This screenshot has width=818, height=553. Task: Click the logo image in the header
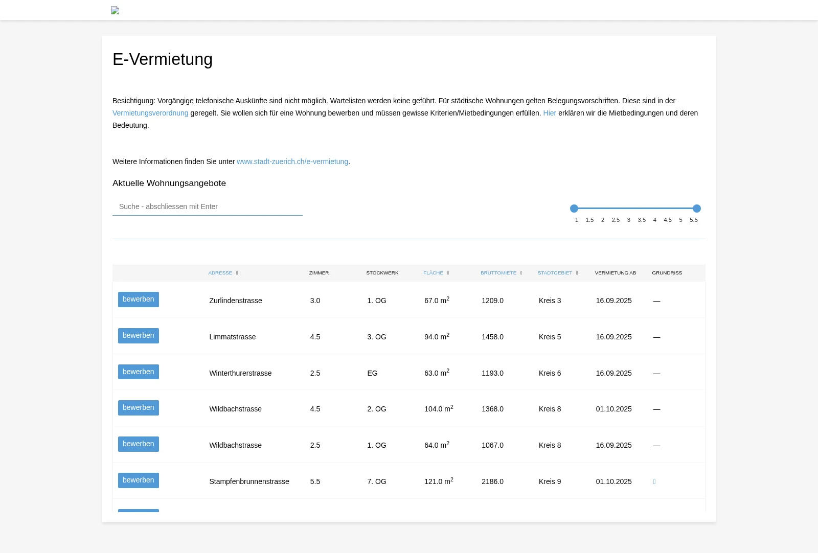click(115, 10)
